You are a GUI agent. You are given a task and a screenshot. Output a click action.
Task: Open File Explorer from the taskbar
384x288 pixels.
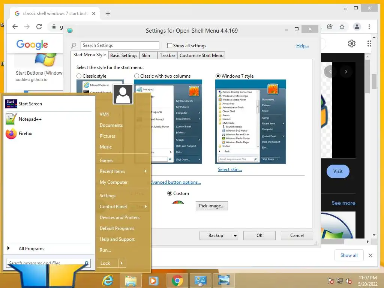131,280
